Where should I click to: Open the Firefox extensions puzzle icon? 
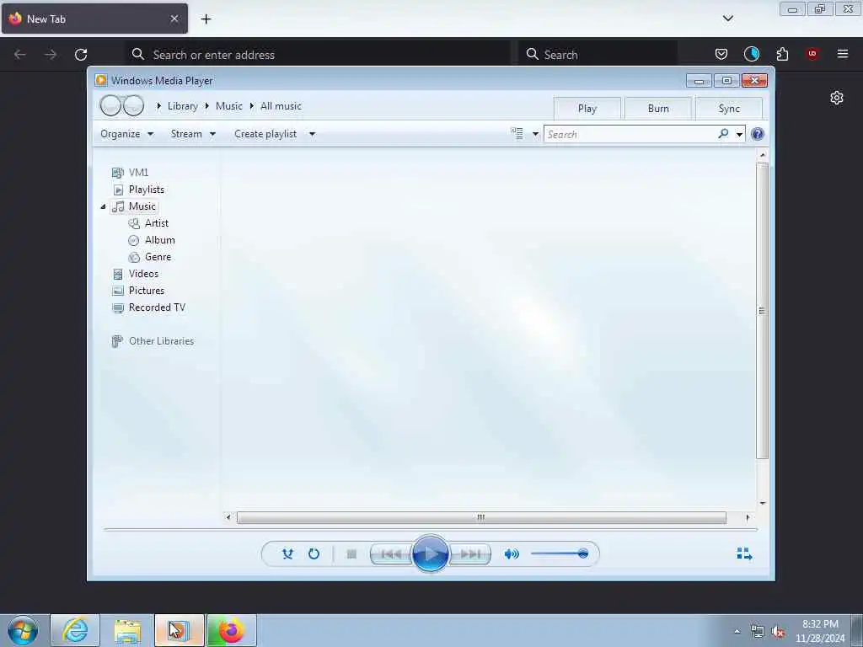(x=782, y=54)
